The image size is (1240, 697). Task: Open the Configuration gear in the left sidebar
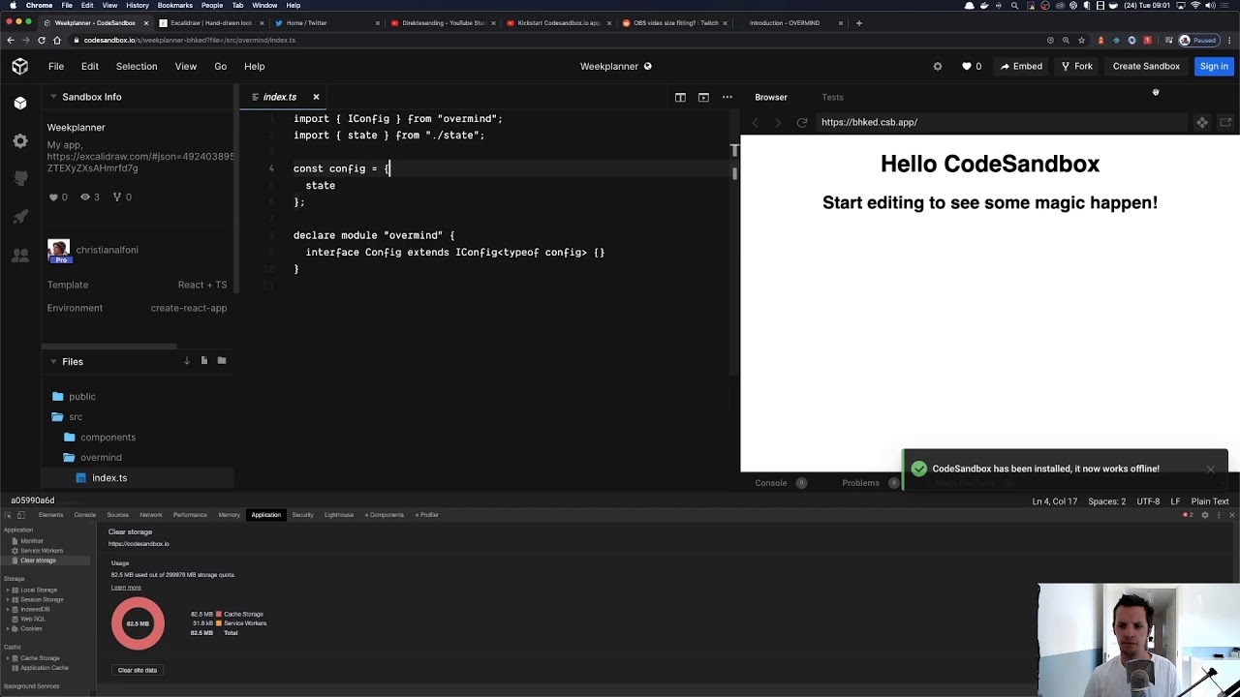(20, 141)
